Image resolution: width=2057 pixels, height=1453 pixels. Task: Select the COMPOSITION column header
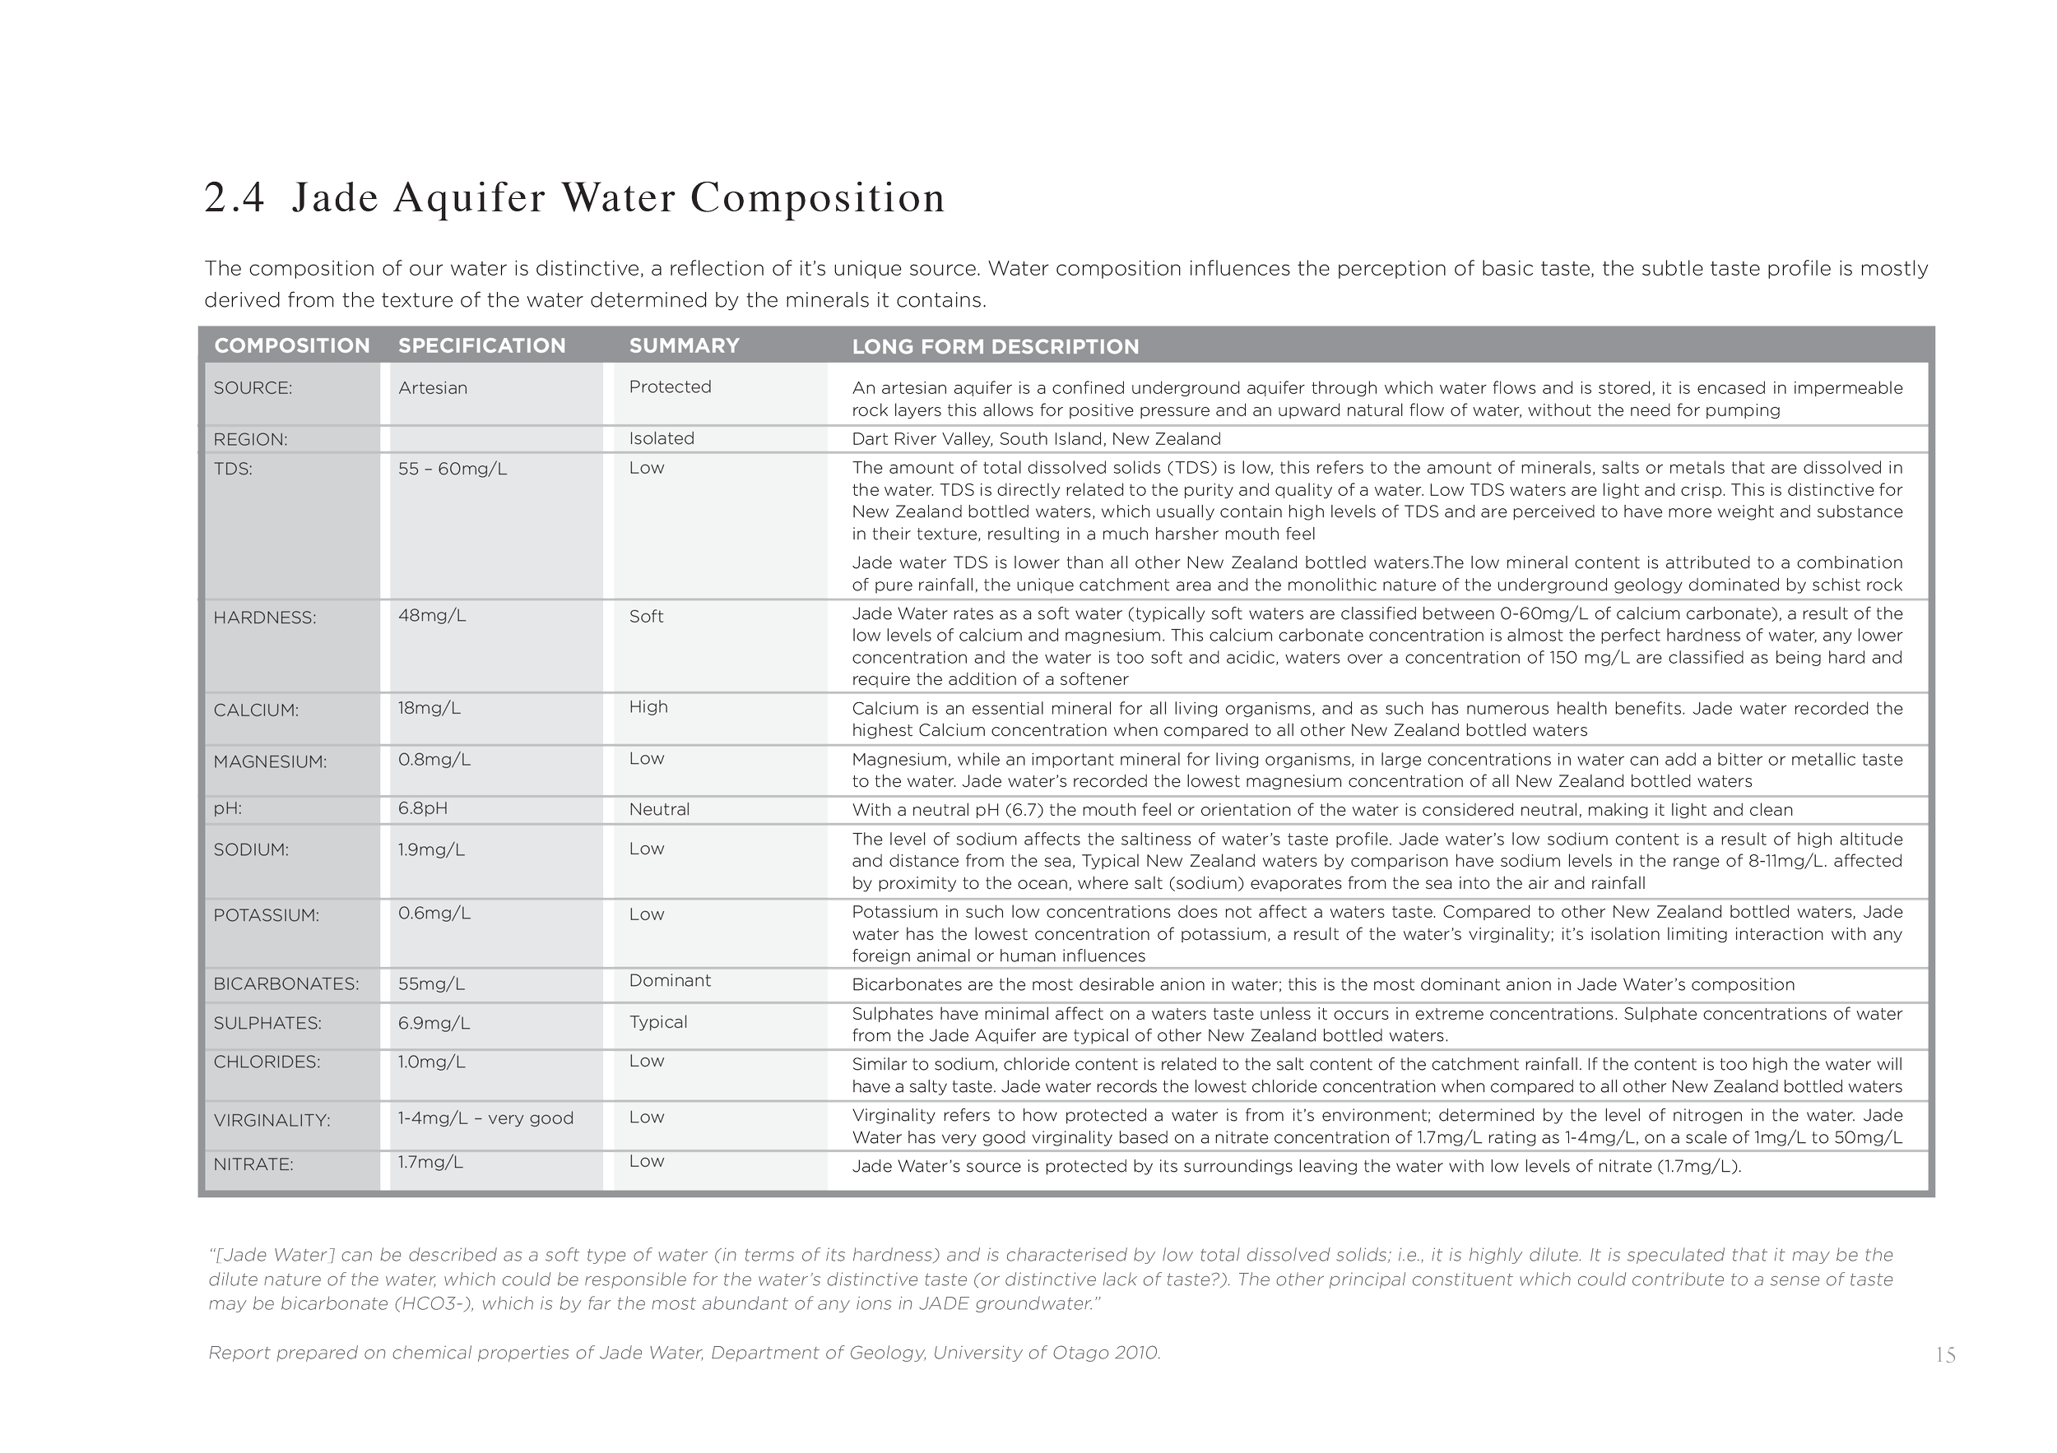(x=292, y=345)
